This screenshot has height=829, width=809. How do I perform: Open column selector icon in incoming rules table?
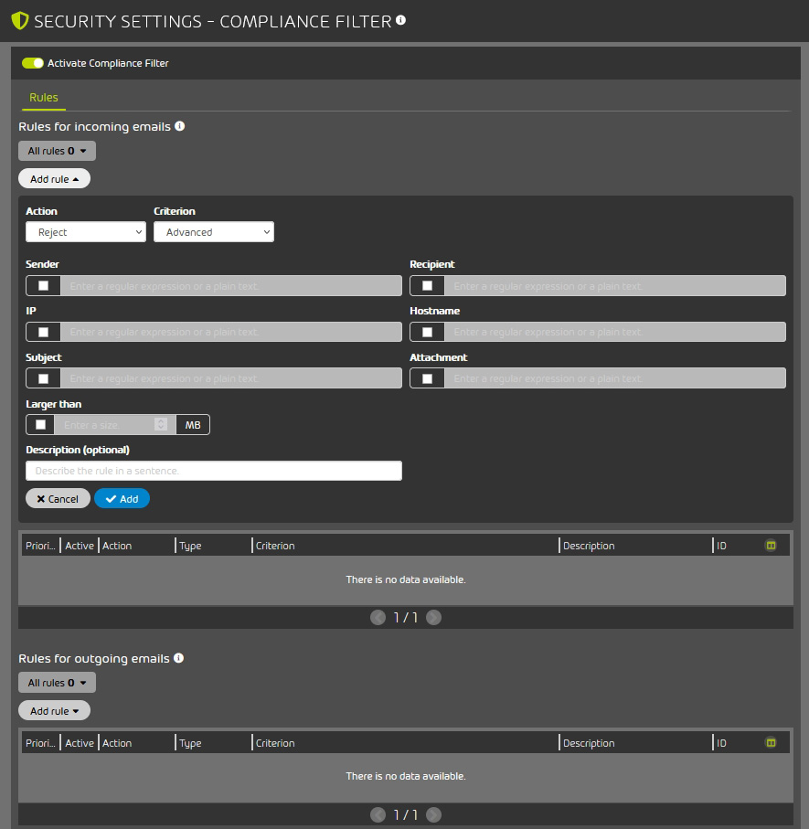pyautogui.click(x=771, y=546)
